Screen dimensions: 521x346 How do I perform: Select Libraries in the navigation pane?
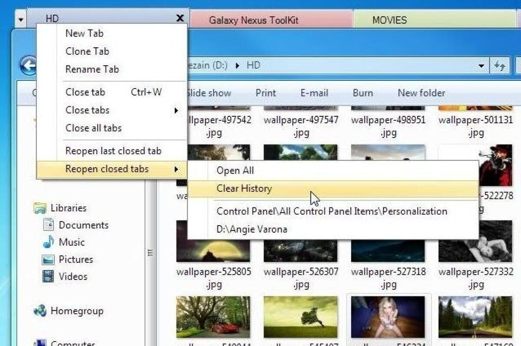70,208
